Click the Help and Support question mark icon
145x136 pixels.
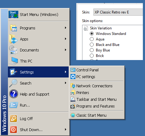coord(14,94)
